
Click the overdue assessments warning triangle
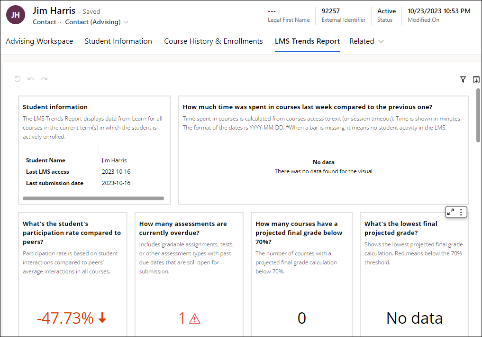[x=195, y=318]
